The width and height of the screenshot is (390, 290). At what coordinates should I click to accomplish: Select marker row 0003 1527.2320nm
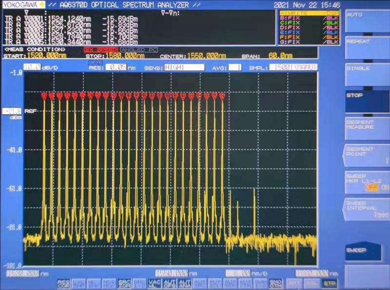point(71,31)
